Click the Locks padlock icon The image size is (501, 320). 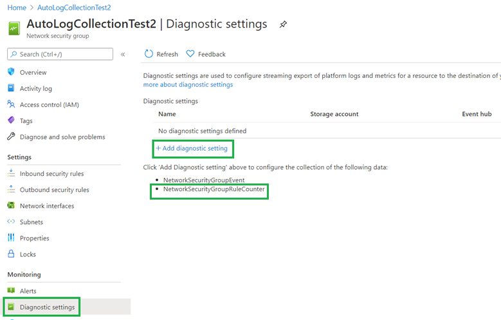[x=11, y=254]
